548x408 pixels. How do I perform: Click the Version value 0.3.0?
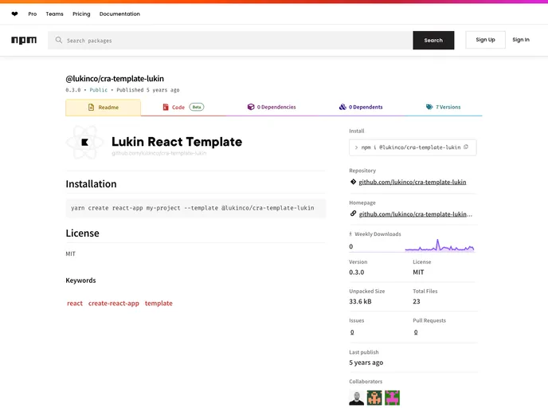(357, 272)
